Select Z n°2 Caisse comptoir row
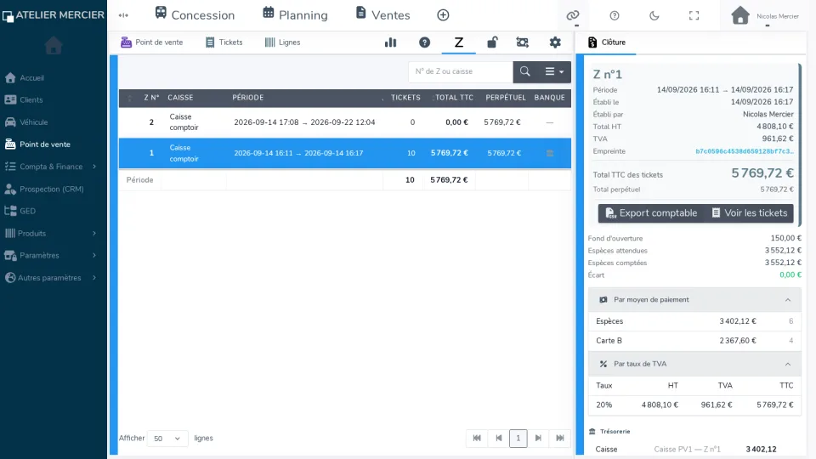 point(344,122)
